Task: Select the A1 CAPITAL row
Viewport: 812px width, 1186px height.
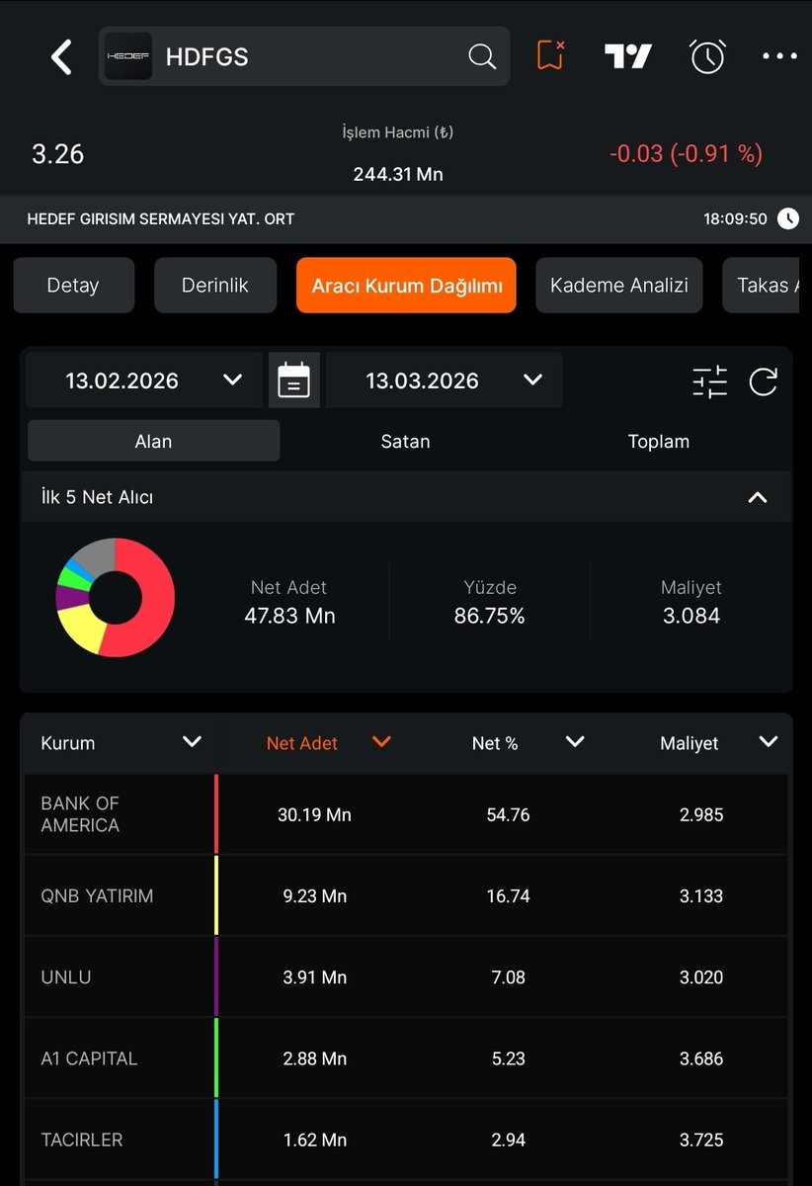Action: tap(406, 1059)
